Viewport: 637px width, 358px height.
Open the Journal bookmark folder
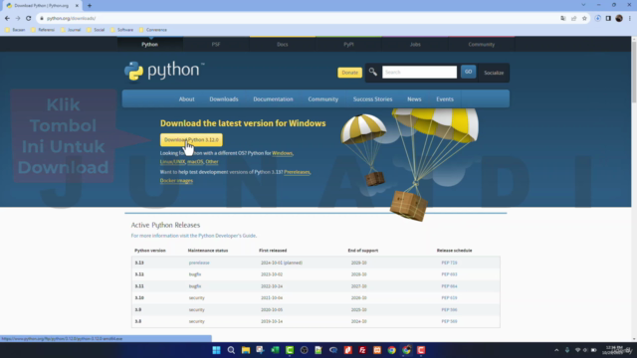[71, 30]
